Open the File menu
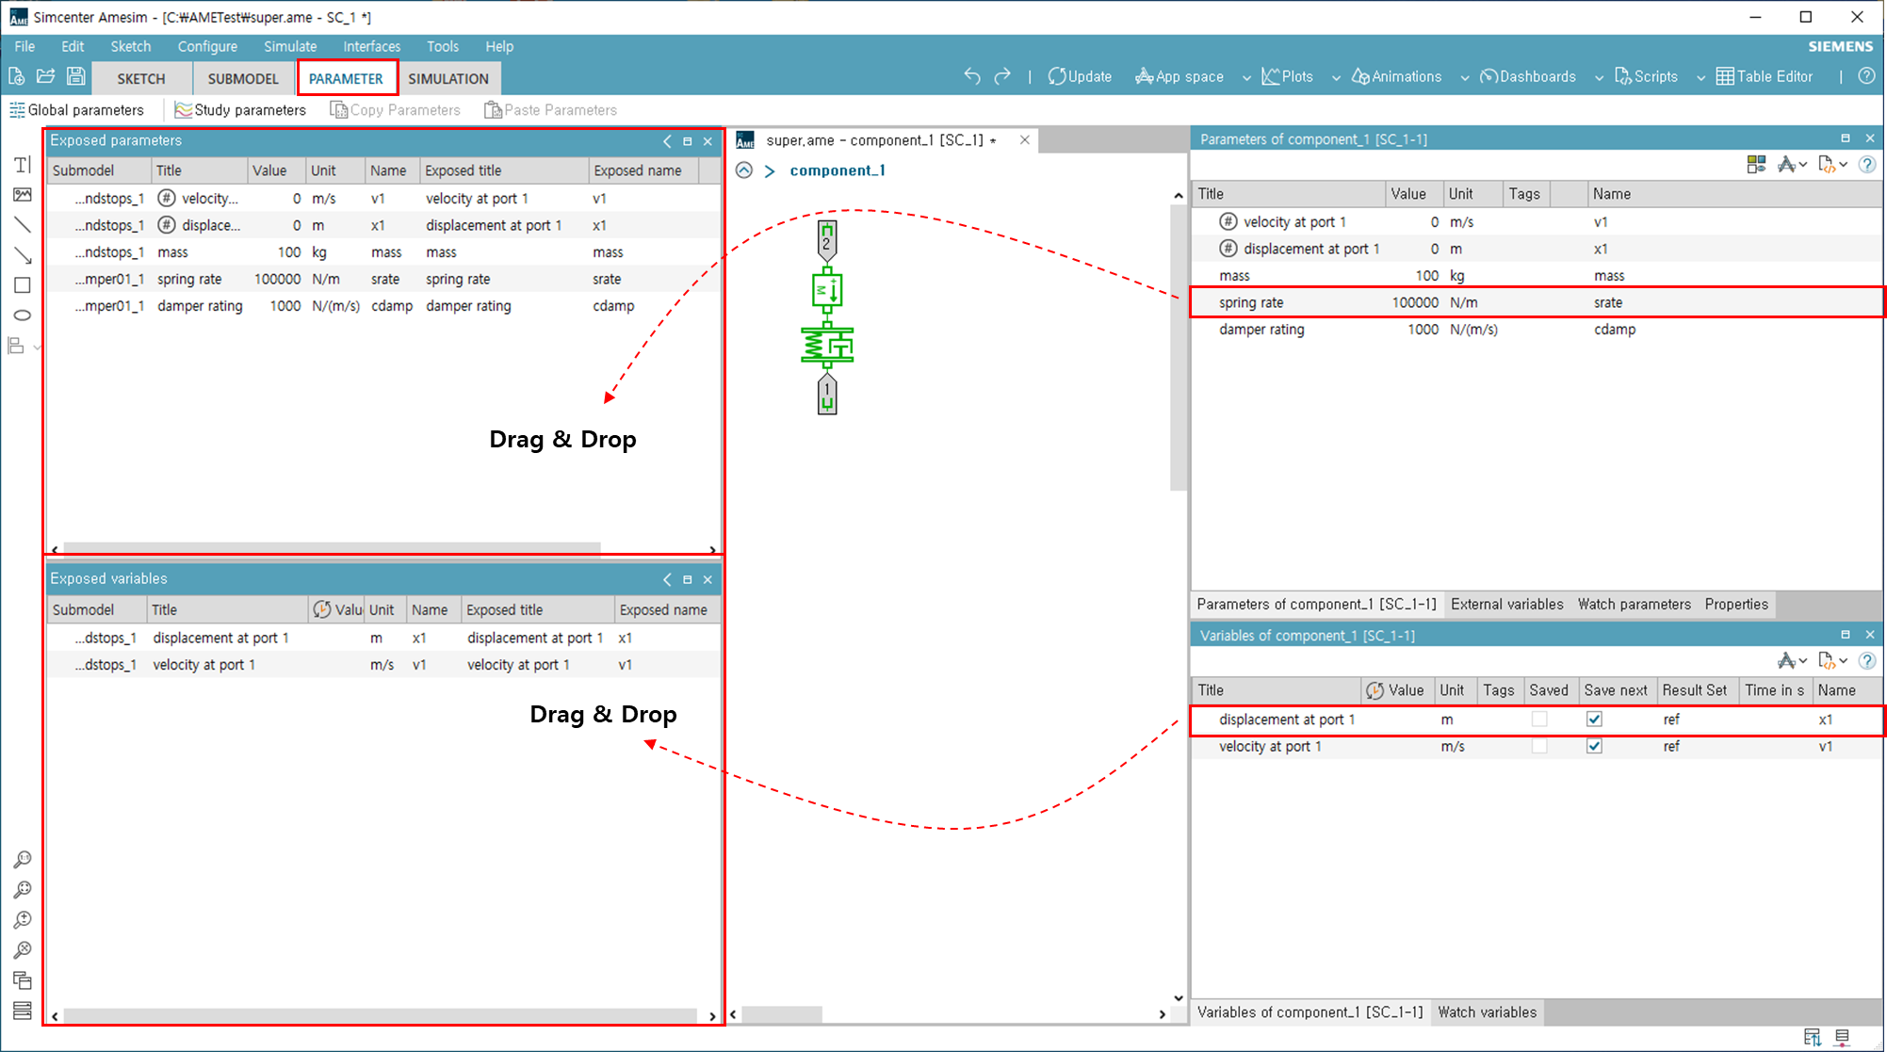 24,46
